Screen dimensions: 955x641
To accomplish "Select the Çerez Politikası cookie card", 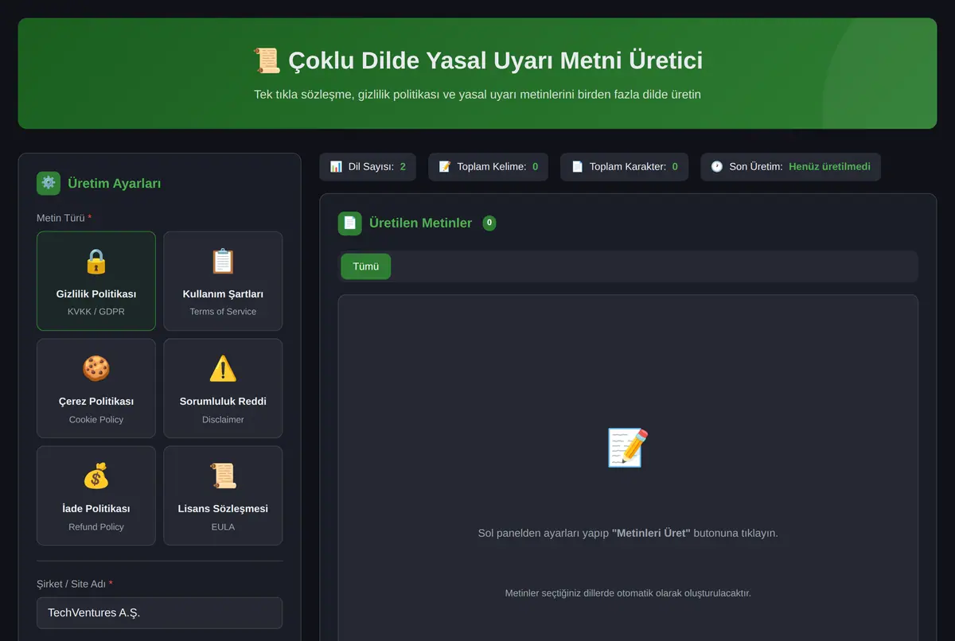I will (96, 388).
